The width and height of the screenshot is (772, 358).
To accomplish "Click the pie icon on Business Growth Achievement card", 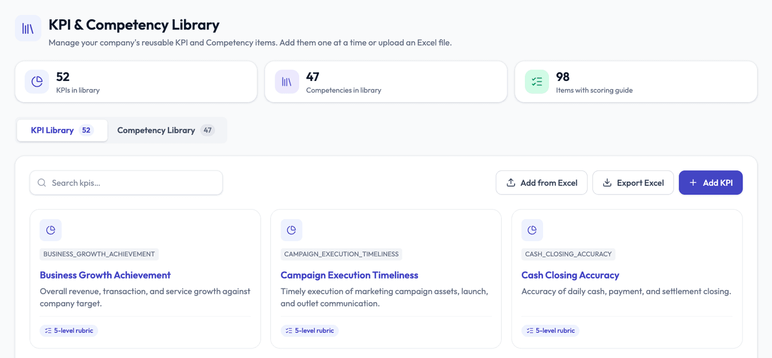I will [50, 230].
